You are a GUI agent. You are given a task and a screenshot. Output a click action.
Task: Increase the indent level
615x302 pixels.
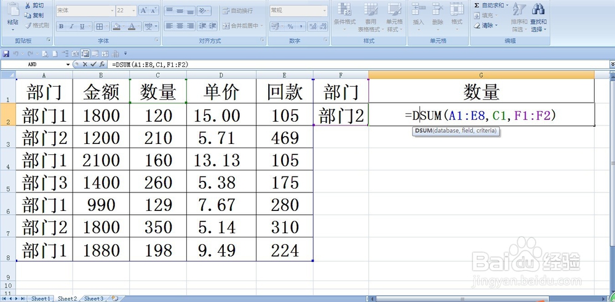pos(213,26)
